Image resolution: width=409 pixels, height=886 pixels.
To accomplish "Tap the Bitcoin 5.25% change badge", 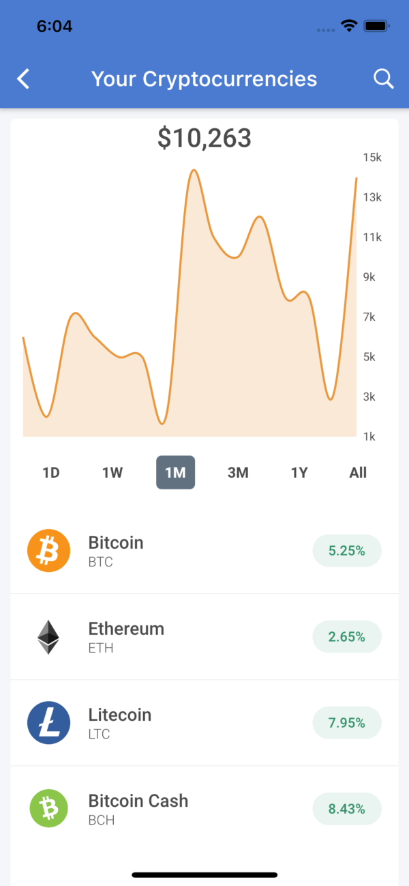I will 347,551.
